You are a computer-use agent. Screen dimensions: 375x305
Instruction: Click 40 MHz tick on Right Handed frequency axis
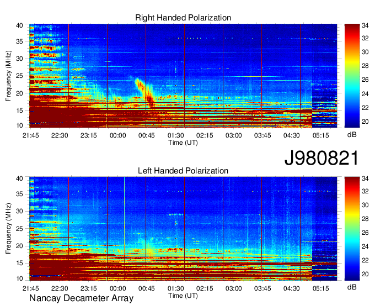[x=19, y=25]
